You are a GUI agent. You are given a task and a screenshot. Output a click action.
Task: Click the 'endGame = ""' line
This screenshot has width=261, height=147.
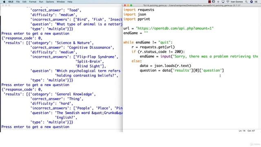(135, 33)
